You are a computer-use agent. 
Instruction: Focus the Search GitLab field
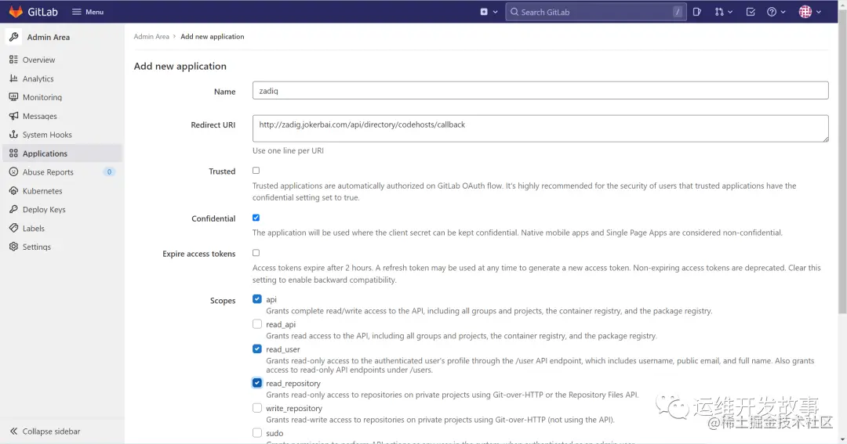[595, 12]
